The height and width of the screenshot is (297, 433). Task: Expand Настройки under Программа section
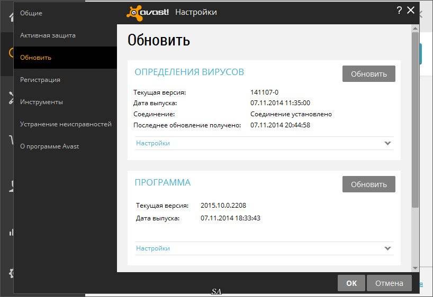click(264, 248)
